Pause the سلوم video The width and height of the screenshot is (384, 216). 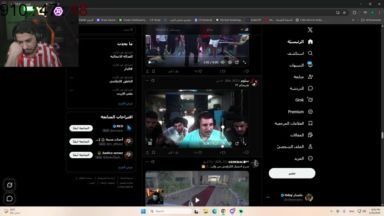click(150, 143)
